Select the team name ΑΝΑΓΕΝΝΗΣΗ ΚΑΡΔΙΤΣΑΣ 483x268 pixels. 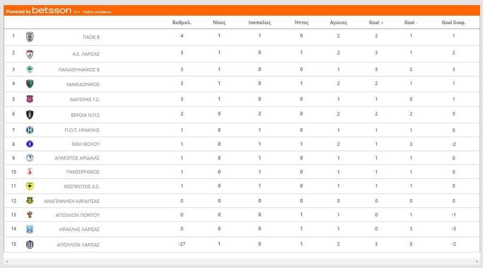[x=72, y=201]
